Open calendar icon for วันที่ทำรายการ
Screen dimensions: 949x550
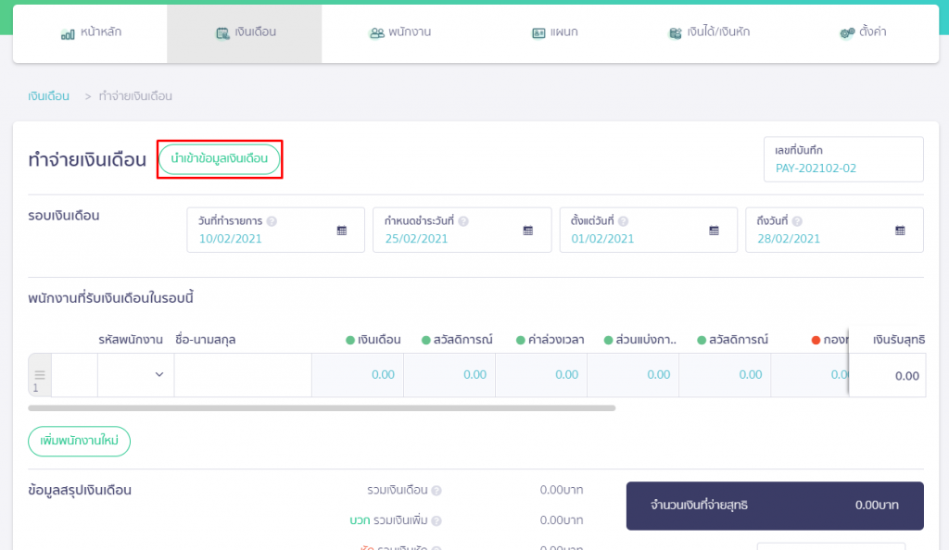[342, 231]
